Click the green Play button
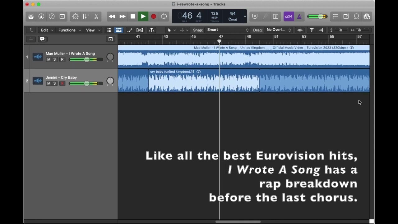 [143, 16]
